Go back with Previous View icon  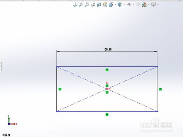93,5
